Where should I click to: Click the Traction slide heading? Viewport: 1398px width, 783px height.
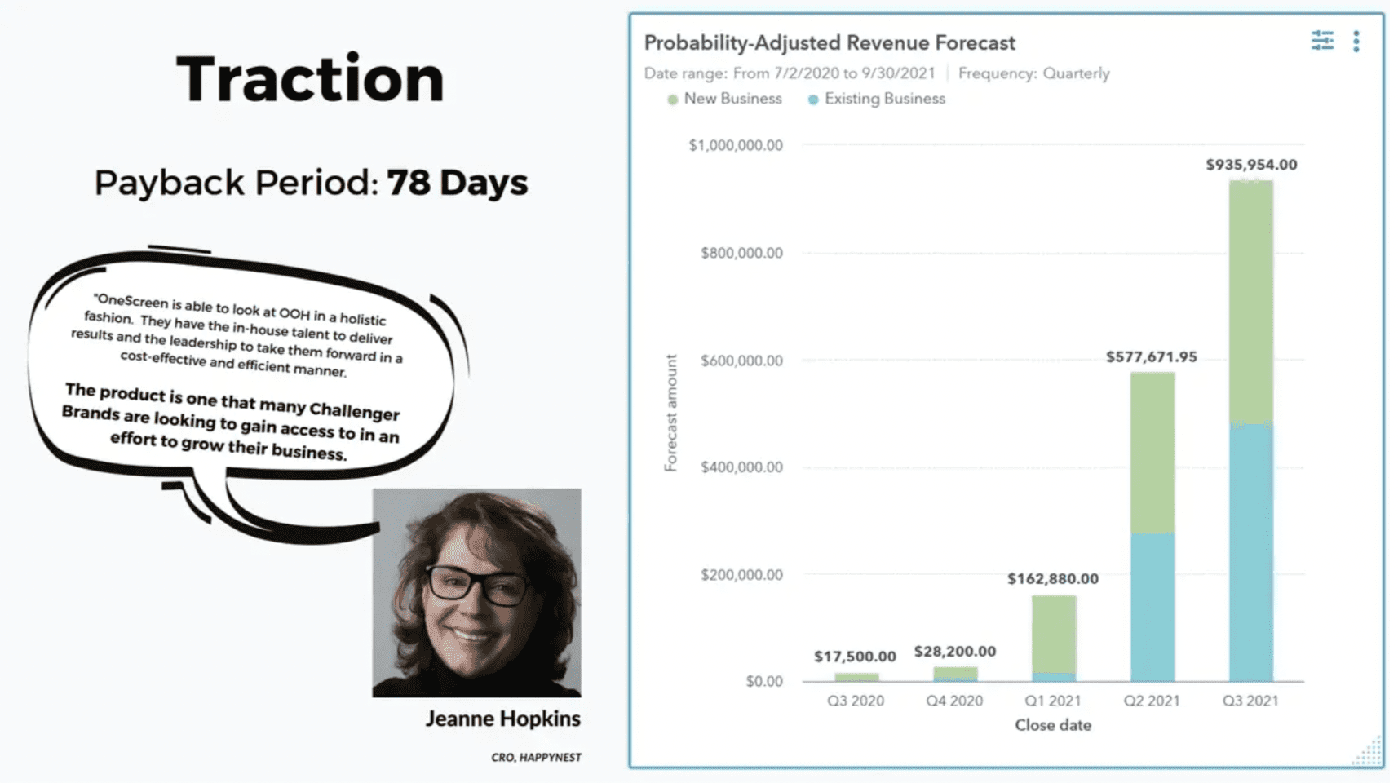[310, 79]
